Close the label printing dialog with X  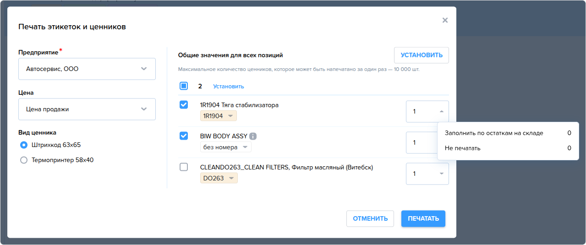[445, 20]
